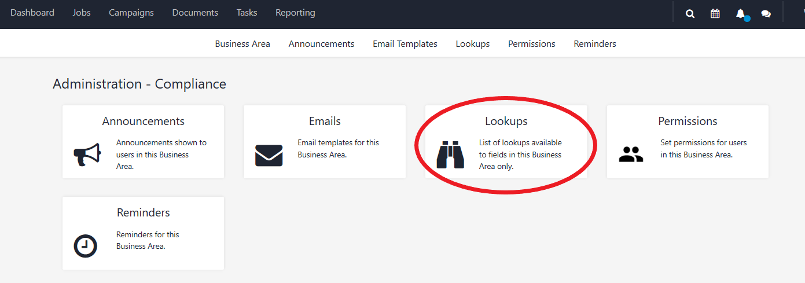Open the Reporting menu item
Screen dimensions: 805x283
[295, 13]
